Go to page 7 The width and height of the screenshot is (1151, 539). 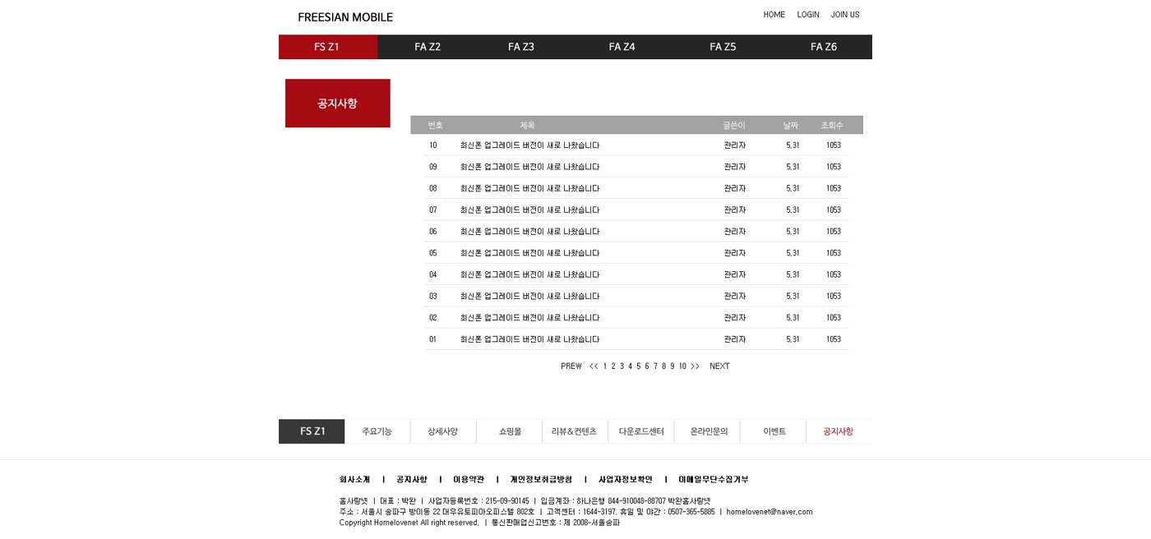tap(655, 366)
